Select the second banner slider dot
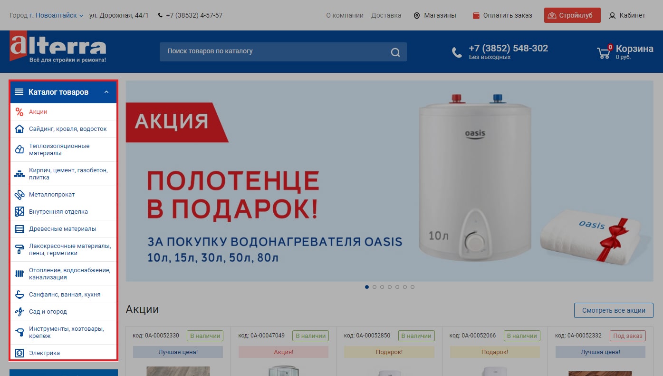Image resolution: width=663 pixels, height=376 pixels. (x=375, y=287)
